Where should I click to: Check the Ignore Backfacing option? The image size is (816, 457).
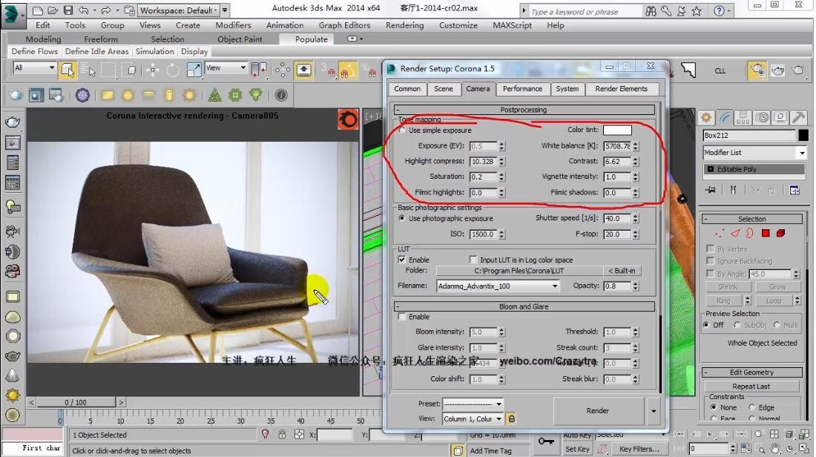[711, 260]
